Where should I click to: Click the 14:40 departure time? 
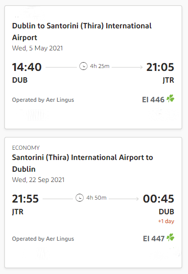27,67
